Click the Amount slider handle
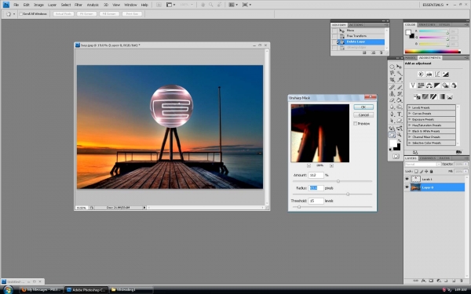Viewport: 471px width, 294px height. pyautogui.click(x=338, y=181)
